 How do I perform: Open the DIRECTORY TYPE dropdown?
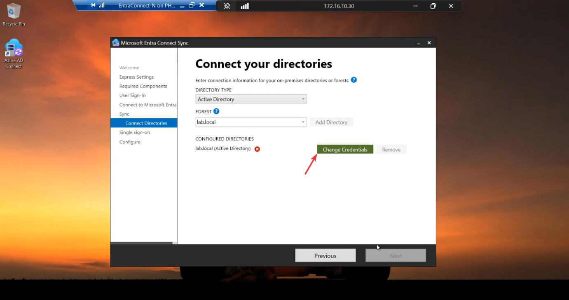(251, 99)
